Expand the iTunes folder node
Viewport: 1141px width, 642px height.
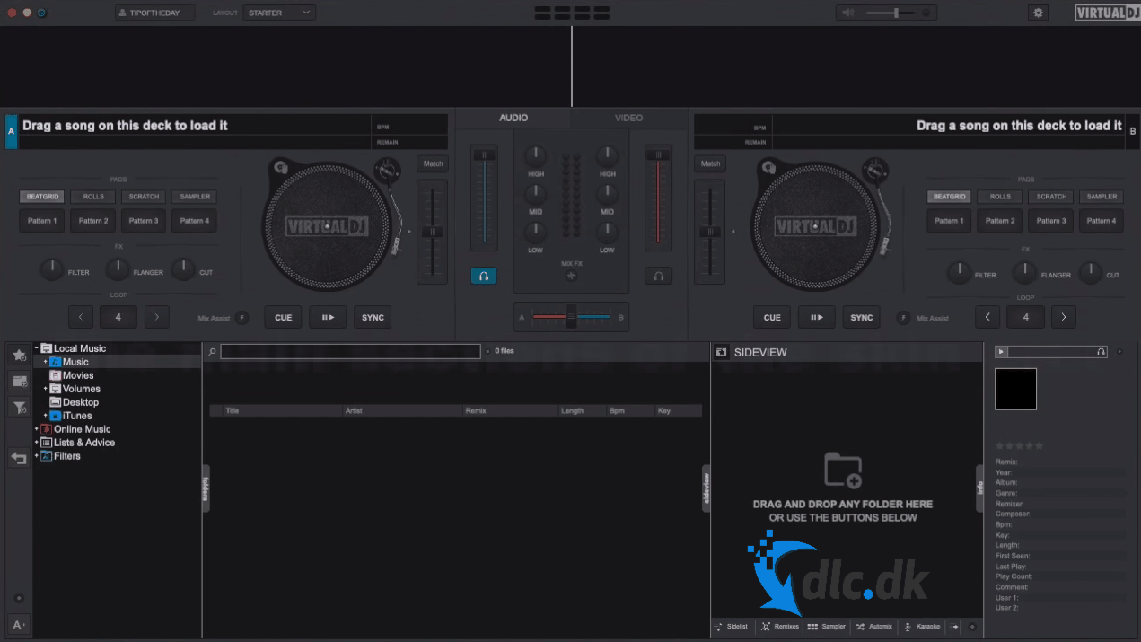[46, 416]
